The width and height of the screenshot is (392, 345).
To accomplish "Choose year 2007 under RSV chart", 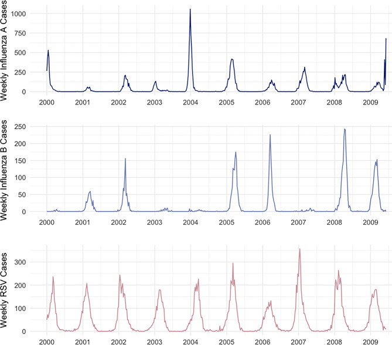I will [298, 342].
